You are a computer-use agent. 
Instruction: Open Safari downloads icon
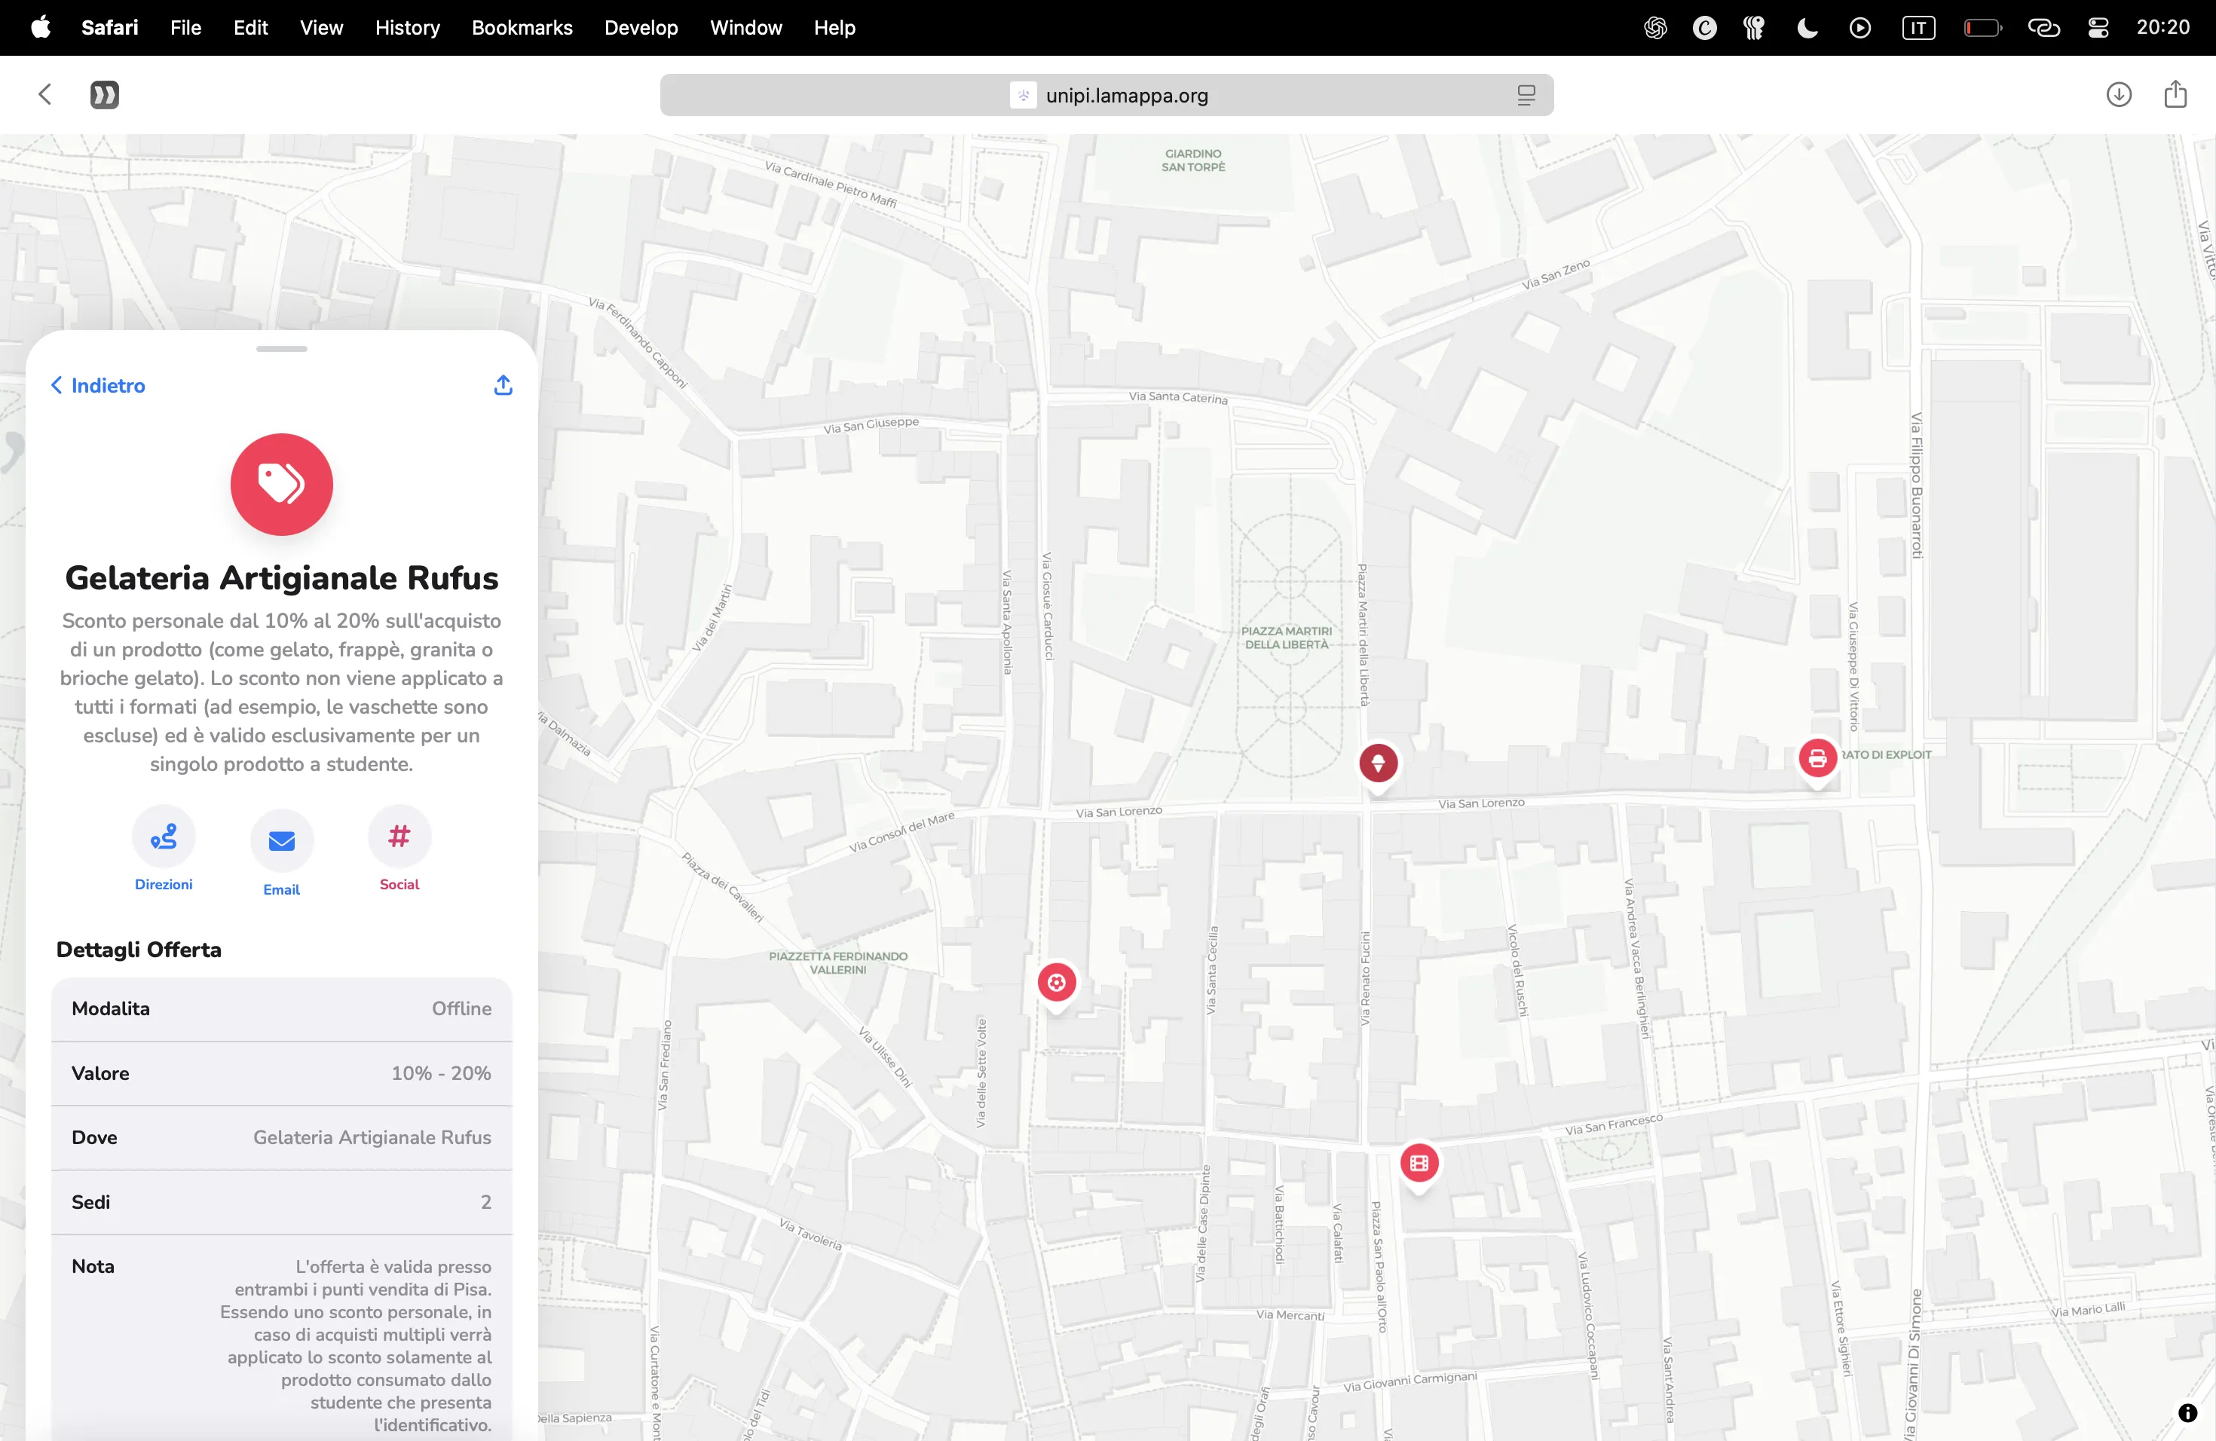(2120, 94)
